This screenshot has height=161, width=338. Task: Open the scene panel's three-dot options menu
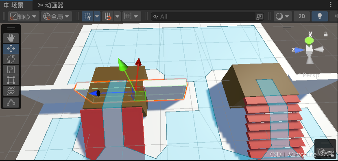point(331,5)
